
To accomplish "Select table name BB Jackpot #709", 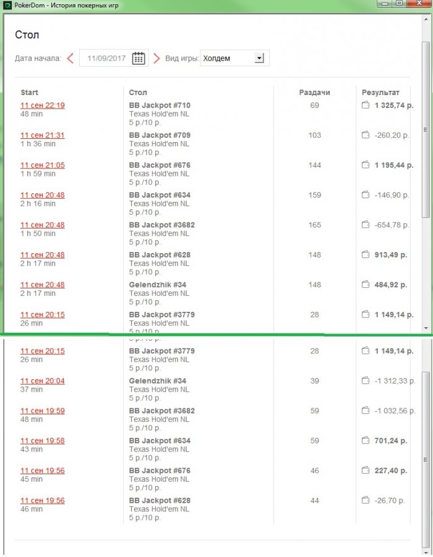I will (x=160, y=135).
